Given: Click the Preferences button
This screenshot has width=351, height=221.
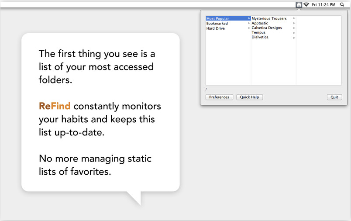Looking at the screenshot, I should click(219, 97).
